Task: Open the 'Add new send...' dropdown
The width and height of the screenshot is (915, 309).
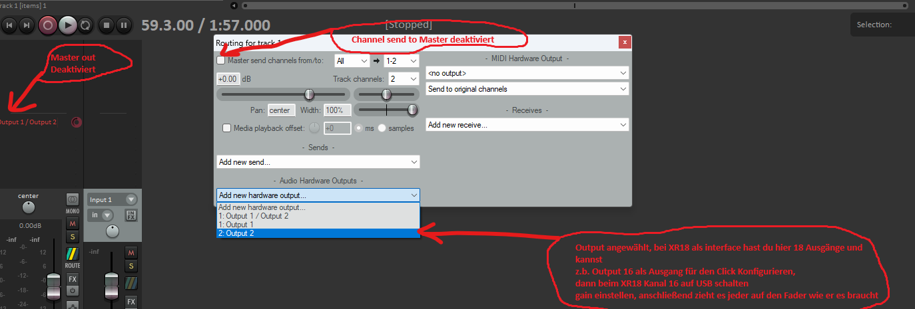Action: (x=318, y=161)
